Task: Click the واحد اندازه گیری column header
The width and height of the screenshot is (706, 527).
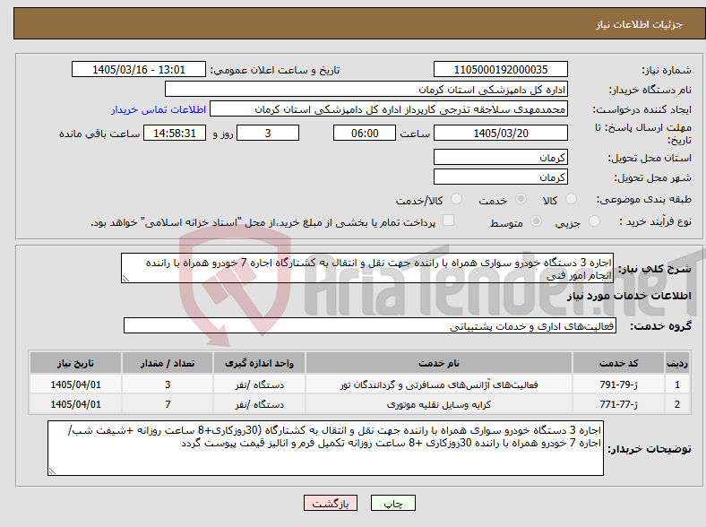Action: [259, 363]
